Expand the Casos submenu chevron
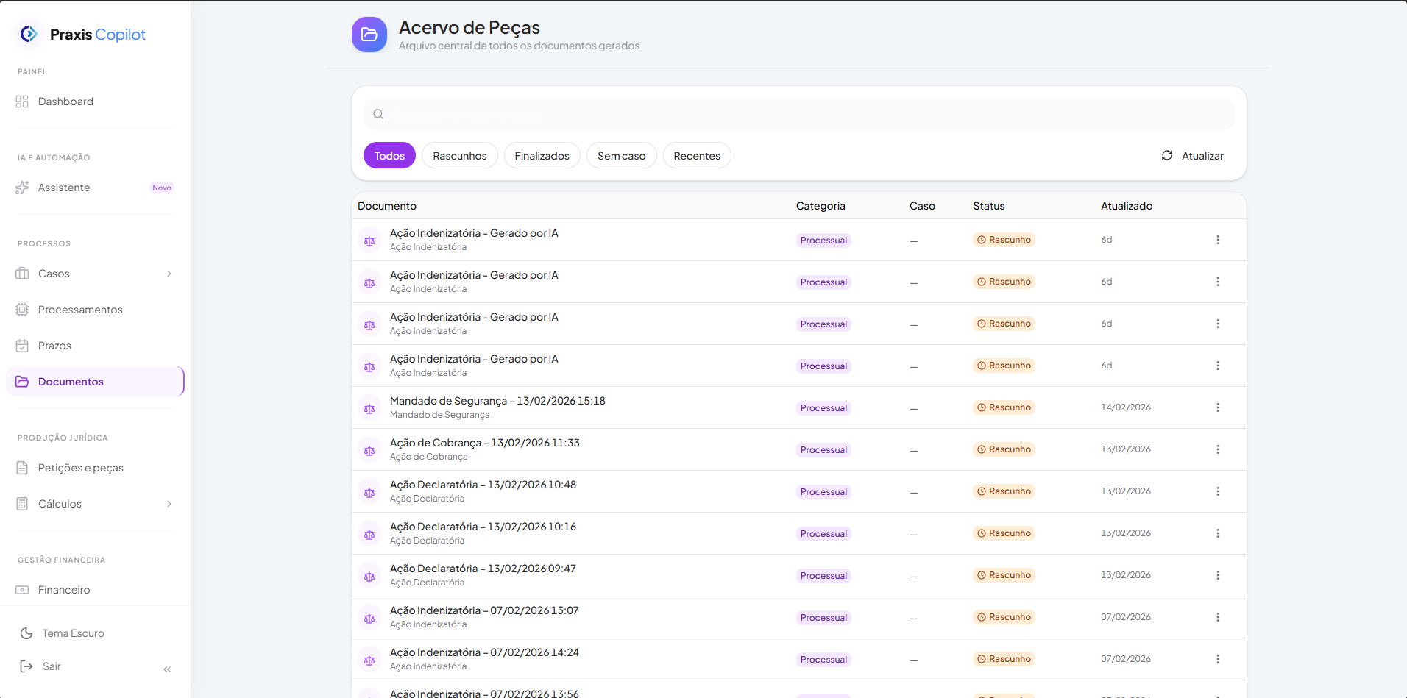This screenshot has width=1407, height=698. 169,274
